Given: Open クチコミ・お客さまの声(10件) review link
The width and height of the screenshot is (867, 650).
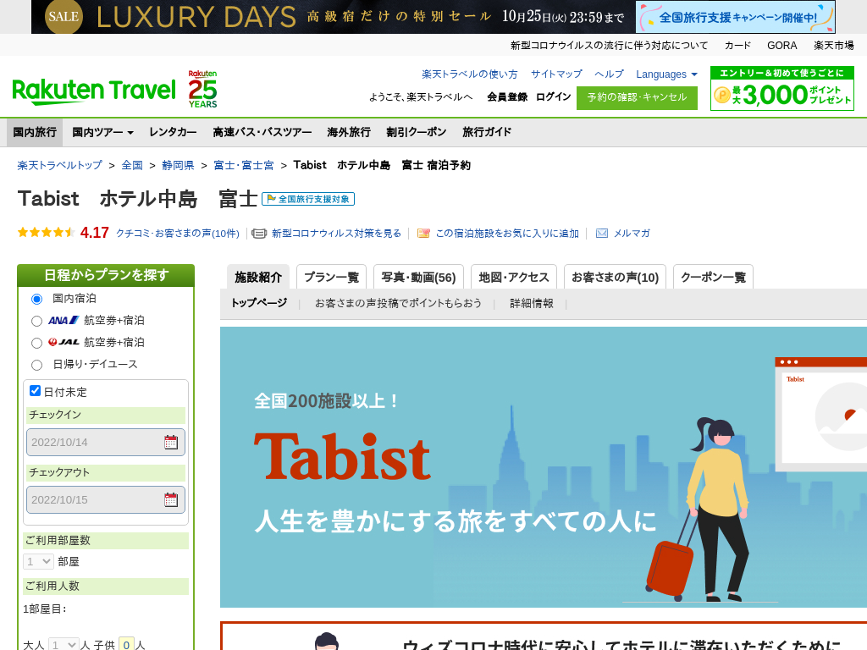Looking at the screenshot, I should coord(178,234).
